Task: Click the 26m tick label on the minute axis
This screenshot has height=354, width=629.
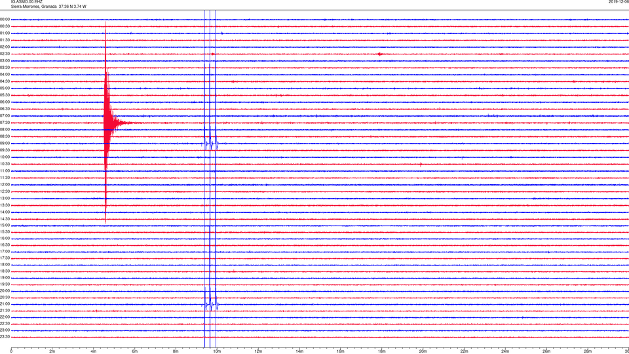Action: (x=546, y=351)
